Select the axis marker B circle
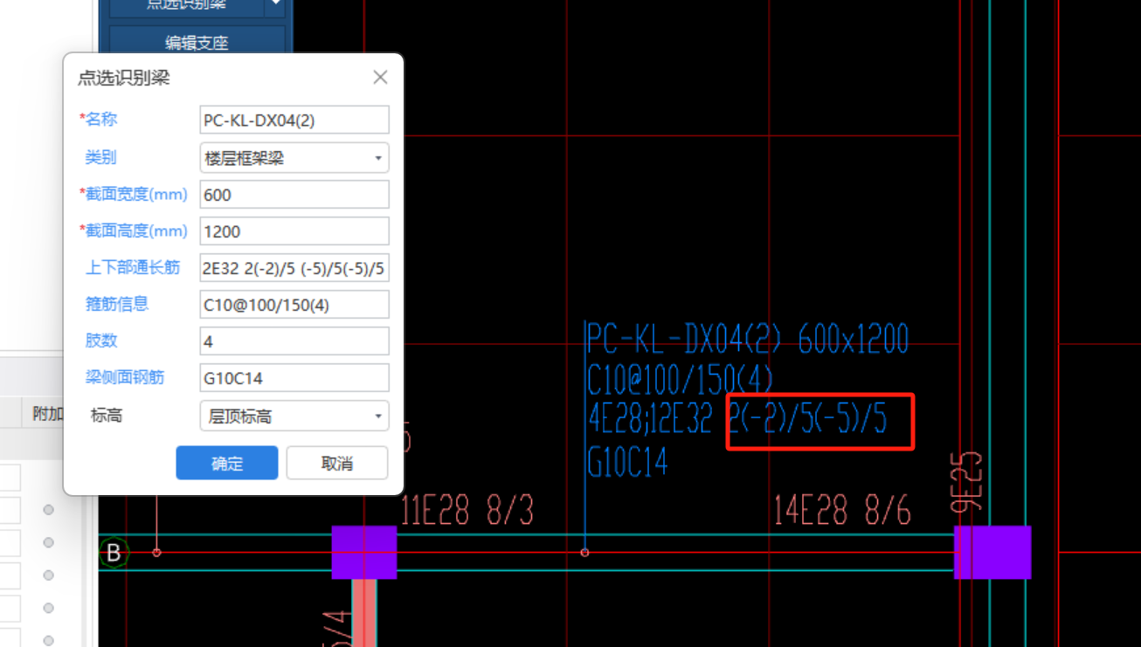This screenshot has width=1141, height=647. click(114, 553)
